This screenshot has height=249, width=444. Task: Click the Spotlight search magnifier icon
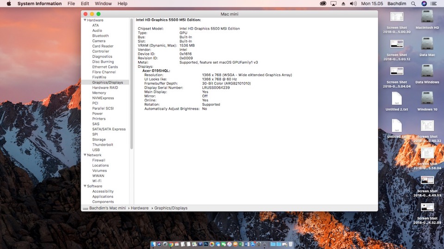(414, 4)
